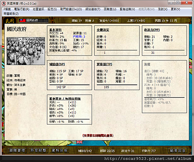Open the 更新(Y) menu
The width and height of the screenshot is (194, 162).
tap(176, 9)
